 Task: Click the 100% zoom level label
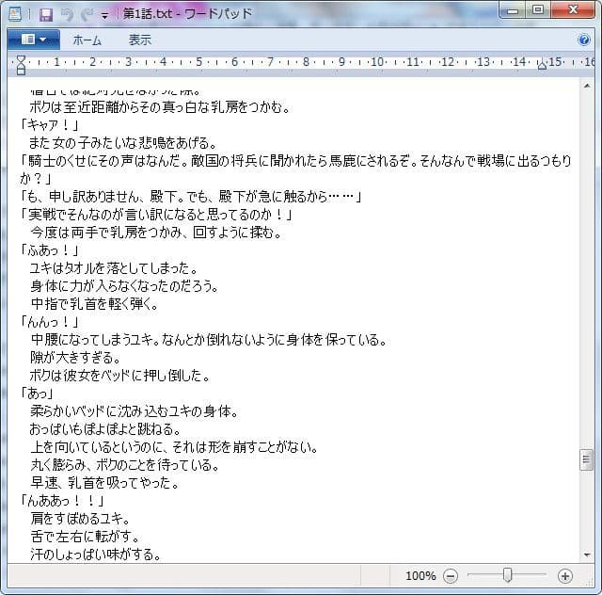(420, 575)
